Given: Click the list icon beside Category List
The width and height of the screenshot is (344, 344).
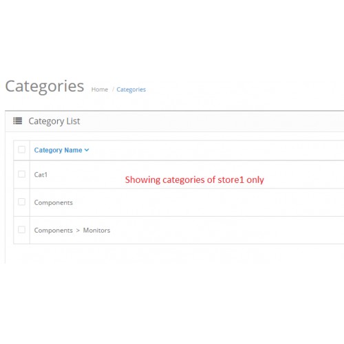Looking at the screenshot, I should coord(18,121).
